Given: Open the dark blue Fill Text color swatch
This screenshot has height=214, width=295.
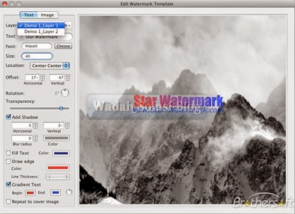Looking at the screenshot, I should [61, 153].
